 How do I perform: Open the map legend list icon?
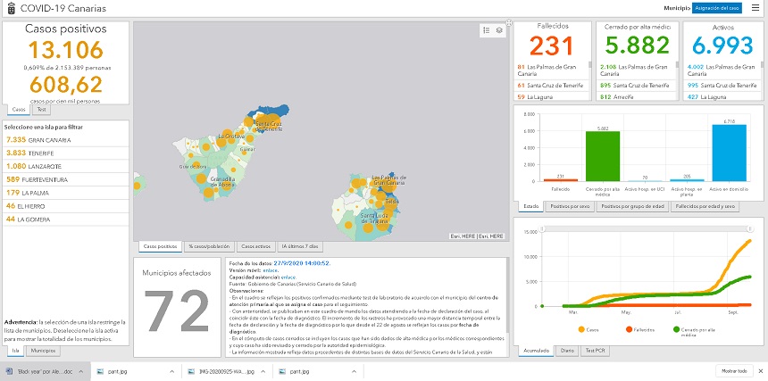pos(486,29)
